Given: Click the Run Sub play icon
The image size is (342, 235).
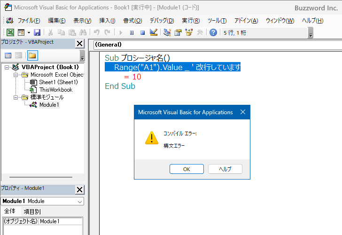Looking at the screenshot, I should [121, 33].
